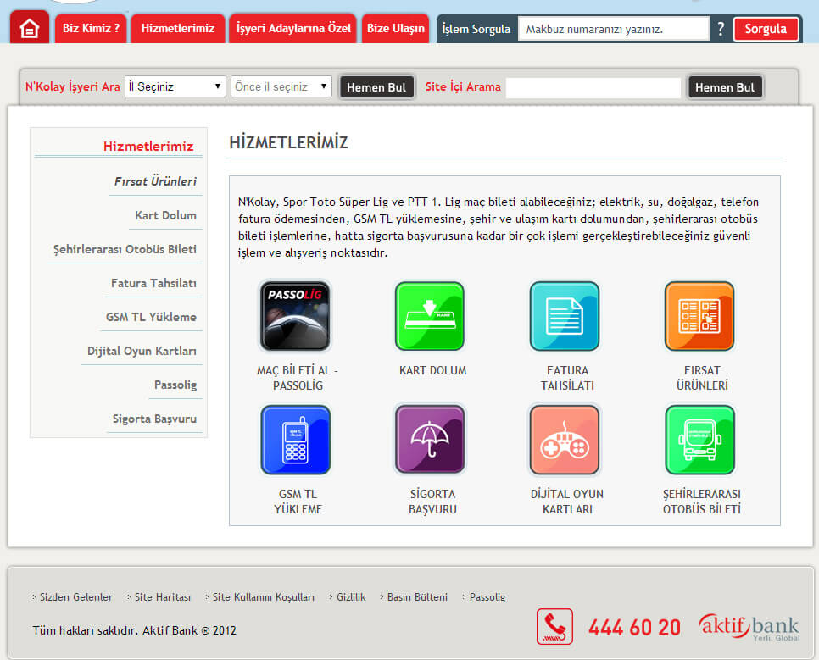Open Site Kullanım Koşulları footer link
Viewport: 819px width, 660px height.
tap(263, 596)
